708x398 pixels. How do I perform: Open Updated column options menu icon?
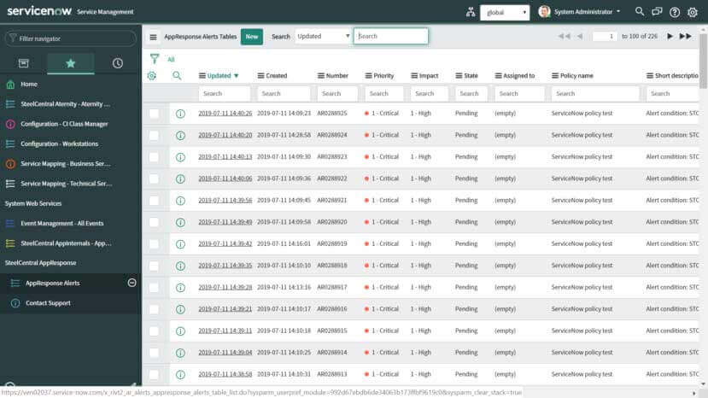click(202, 76)
